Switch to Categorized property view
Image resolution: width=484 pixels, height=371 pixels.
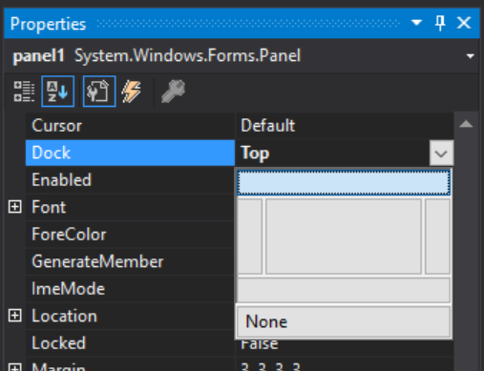(24, 92)
